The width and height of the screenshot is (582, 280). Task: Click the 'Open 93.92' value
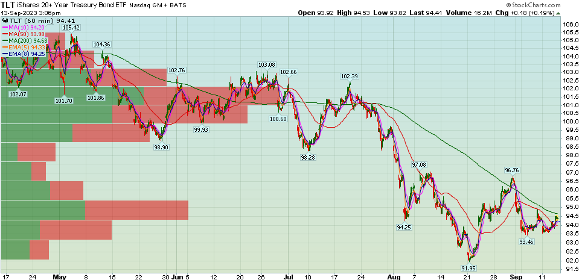pos(316,13)
